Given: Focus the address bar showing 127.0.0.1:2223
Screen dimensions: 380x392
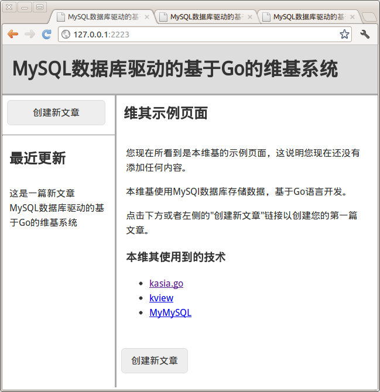Looking at the screenshot, I should click(199, 35).
